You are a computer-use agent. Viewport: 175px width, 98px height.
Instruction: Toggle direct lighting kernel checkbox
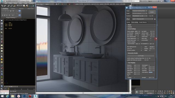[x=141, y=47]
